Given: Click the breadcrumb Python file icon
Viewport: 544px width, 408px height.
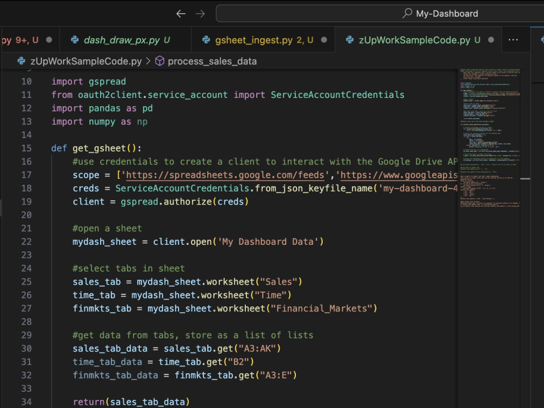Looking at the screenshot, I should (x=22, y=61).
